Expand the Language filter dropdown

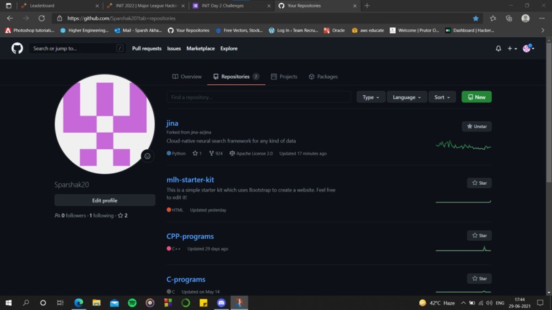click(x=407, y=97)
